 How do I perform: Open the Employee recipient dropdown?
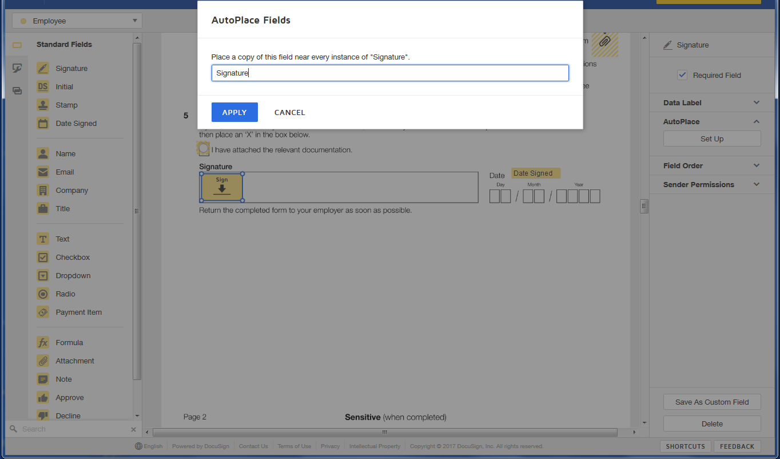77,20
